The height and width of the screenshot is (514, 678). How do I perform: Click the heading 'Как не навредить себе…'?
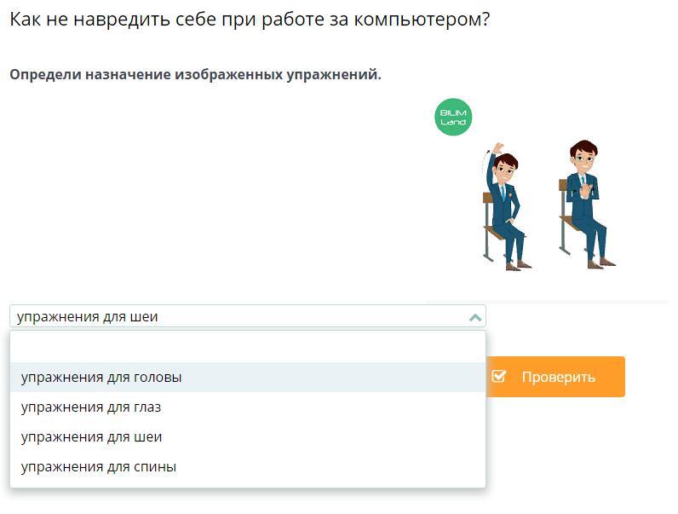[x=250, y=20]
